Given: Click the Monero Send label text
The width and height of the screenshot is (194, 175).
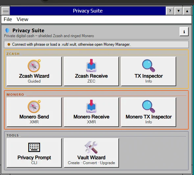Looking at the screenshot, I should (34, 117).
